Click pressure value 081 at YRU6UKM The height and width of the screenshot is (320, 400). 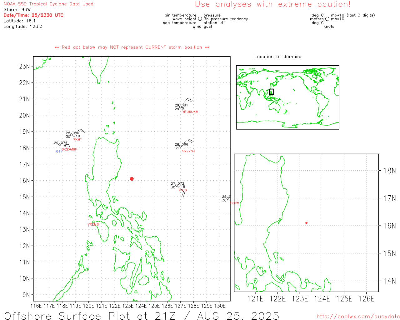point(185,106)
